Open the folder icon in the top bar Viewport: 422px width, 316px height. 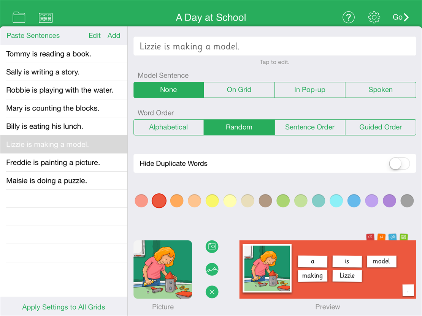(19, 17)
